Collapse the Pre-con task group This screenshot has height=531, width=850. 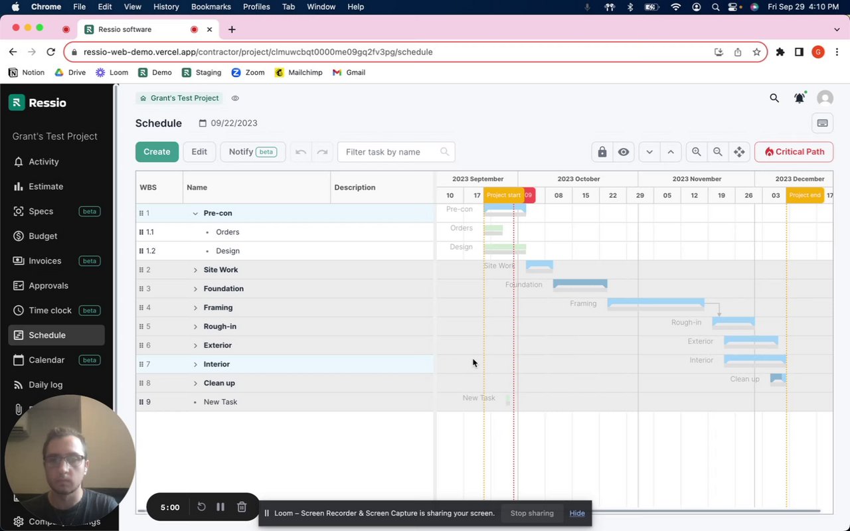tap(195, 213)
